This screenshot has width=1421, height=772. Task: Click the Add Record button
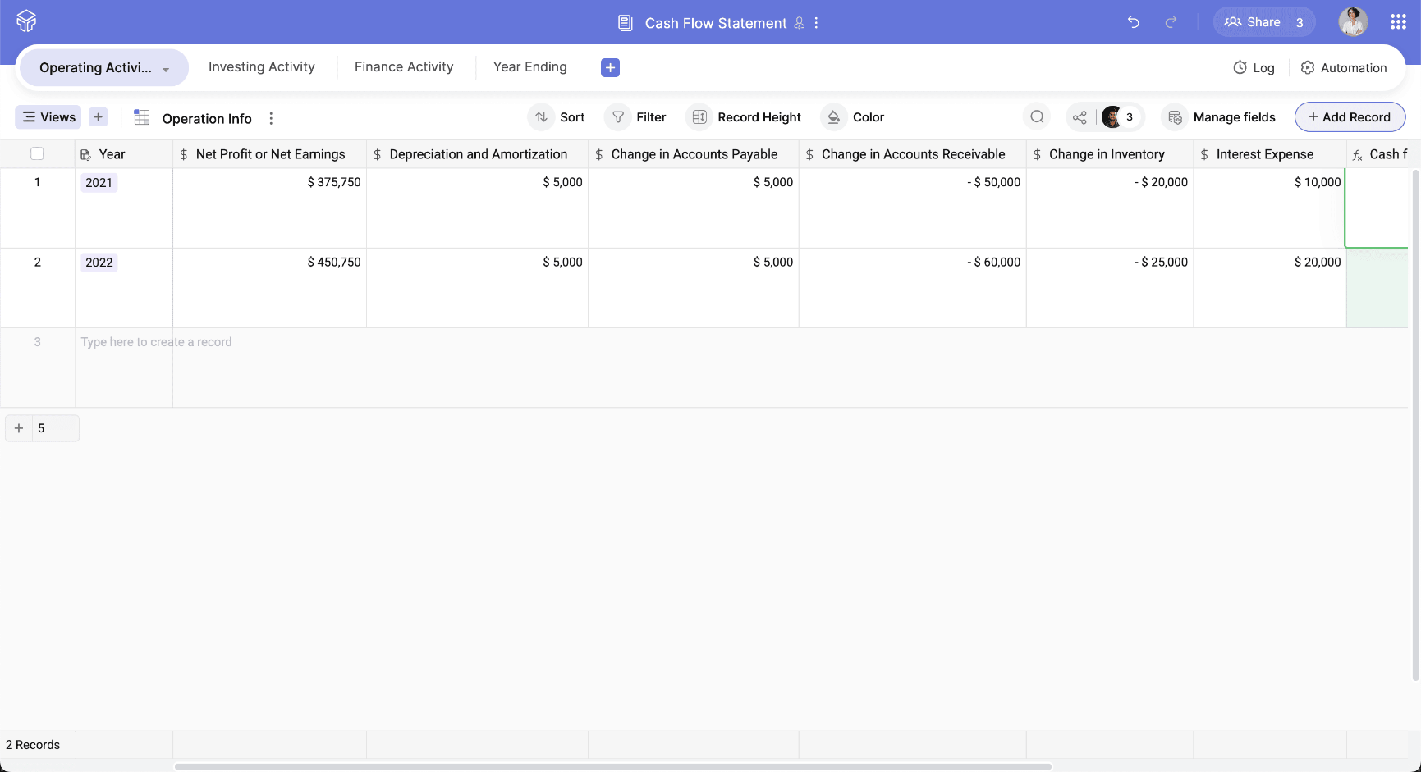(x=1350, y=117)
